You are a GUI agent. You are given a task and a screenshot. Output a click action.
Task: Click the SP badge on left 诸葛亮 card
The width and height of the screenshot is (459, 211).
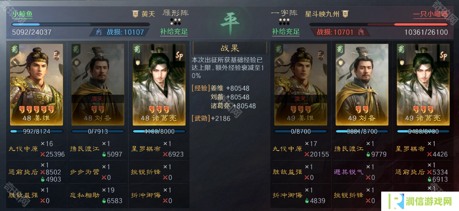179,55
